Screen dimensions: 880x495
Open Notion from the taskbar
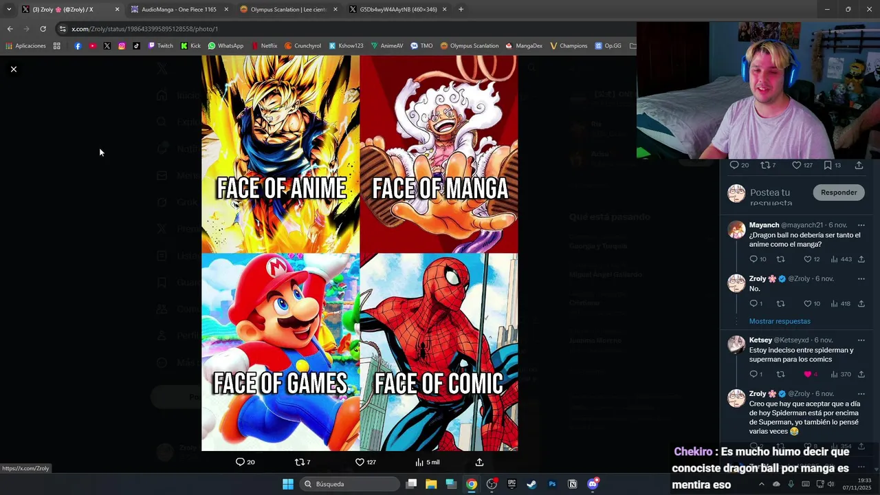point(572,484)
